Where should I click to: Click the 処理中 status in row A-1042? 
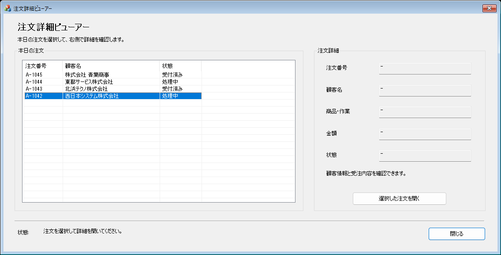[170, 96]
